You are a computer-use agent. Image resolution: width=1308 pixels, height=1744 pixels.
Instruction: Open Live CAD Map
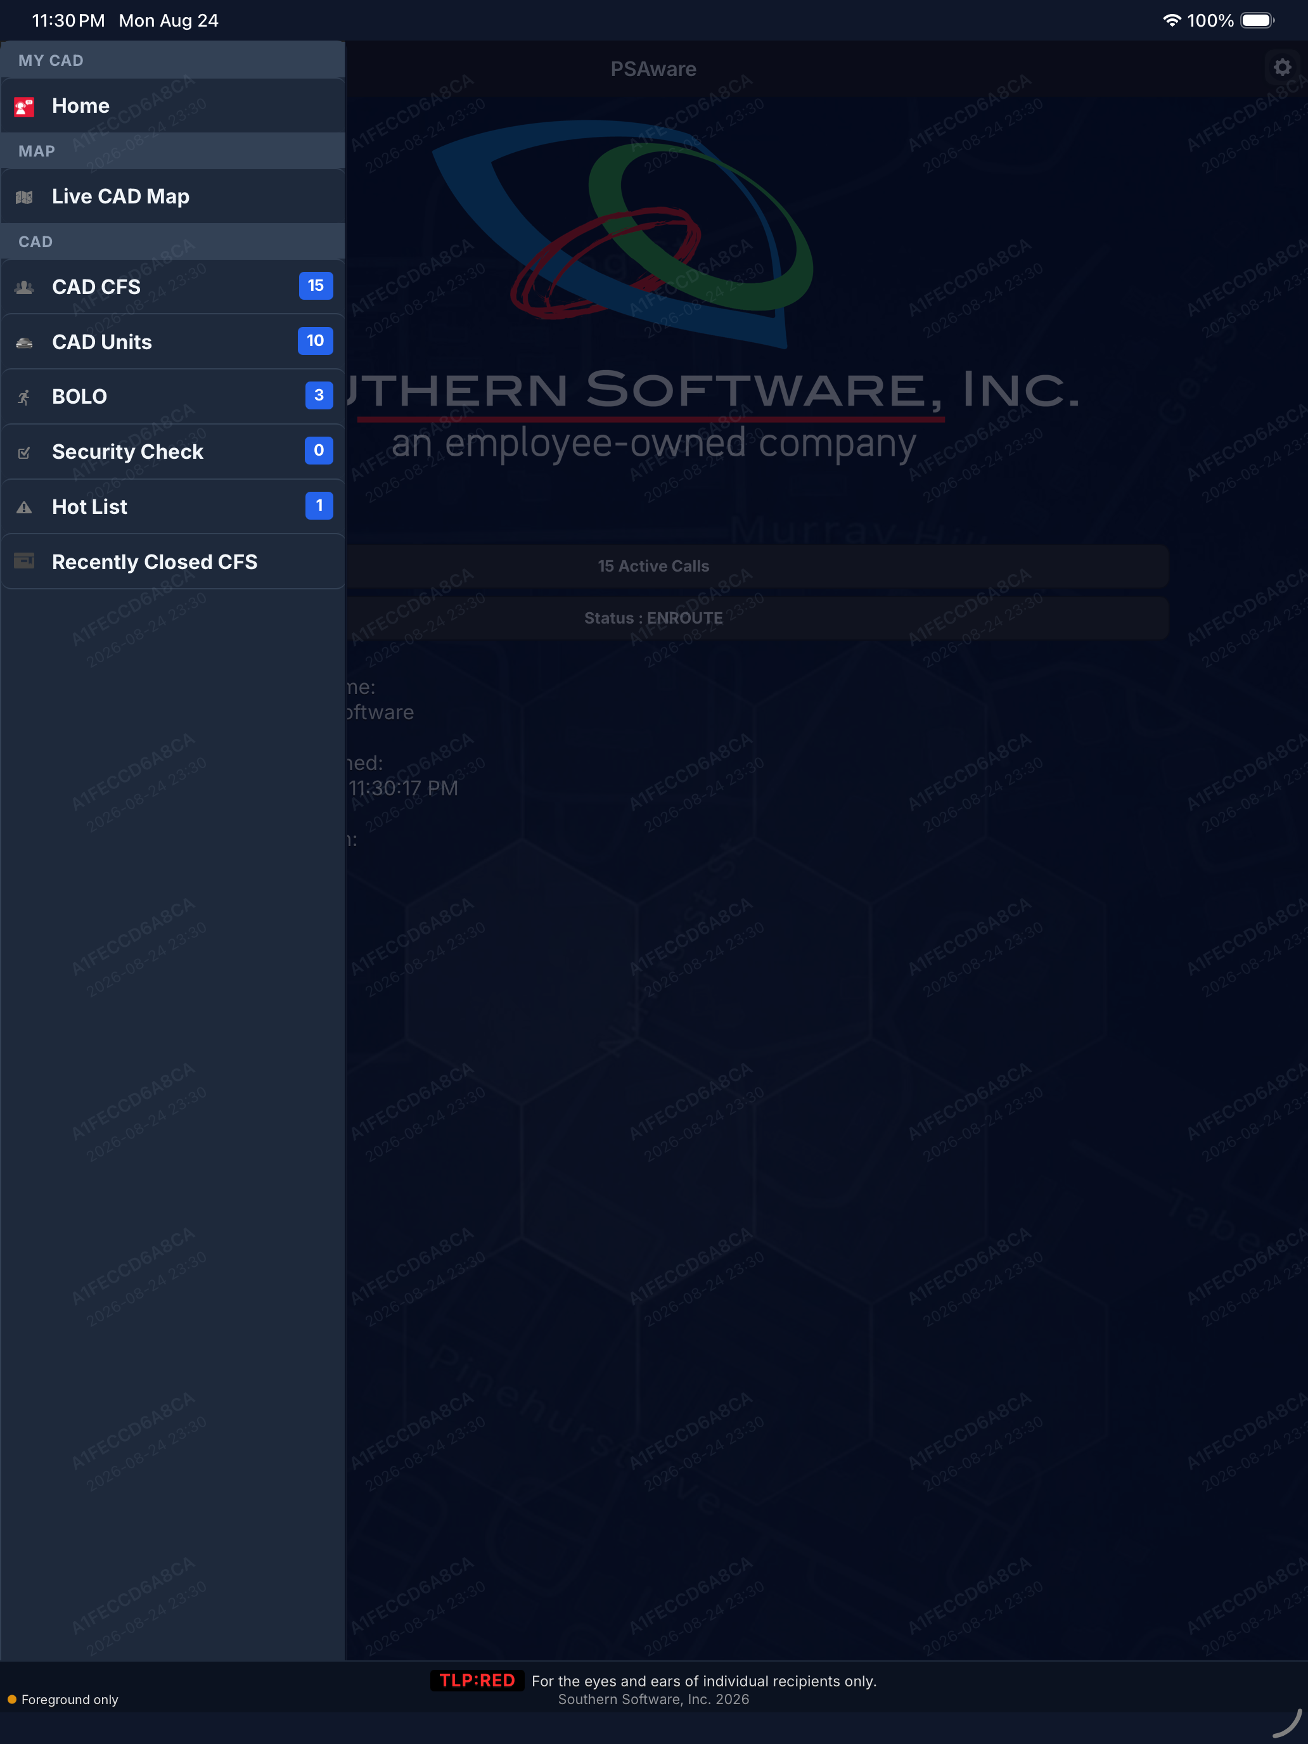click(172, 196)
